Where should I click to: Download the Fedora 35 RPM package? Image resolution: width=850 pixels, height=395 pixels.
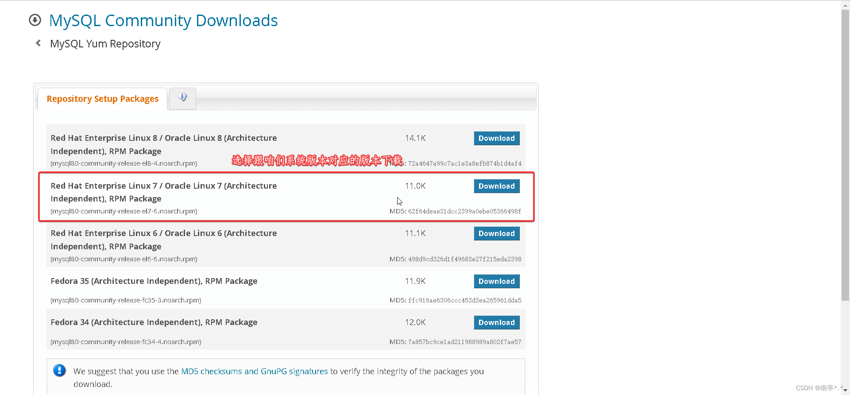pyautogui.click(x=497, y=281)
